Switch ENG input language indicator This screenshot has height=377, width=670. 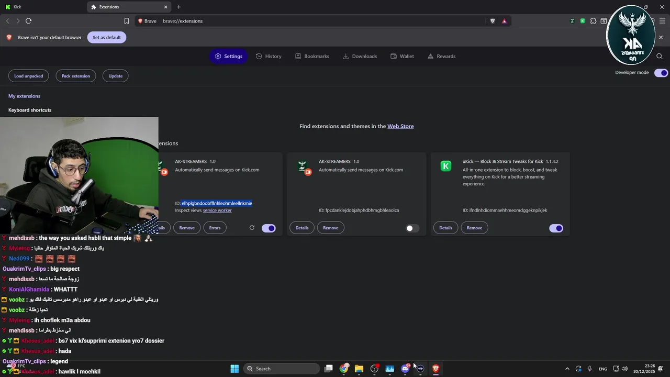coord(603,369)
